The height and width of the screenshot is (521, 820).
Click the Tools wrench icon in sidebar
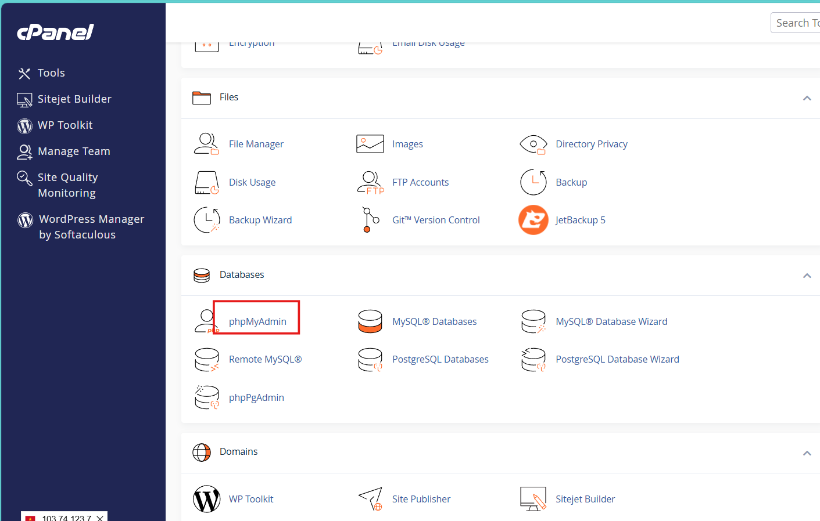24,74
